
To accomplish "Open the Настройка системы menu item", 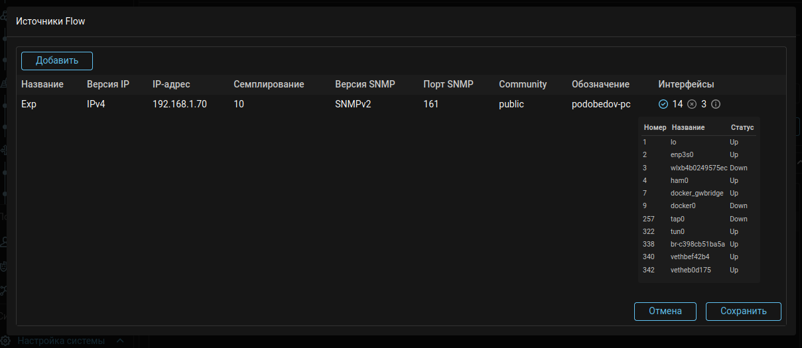I will click(61, 341).
